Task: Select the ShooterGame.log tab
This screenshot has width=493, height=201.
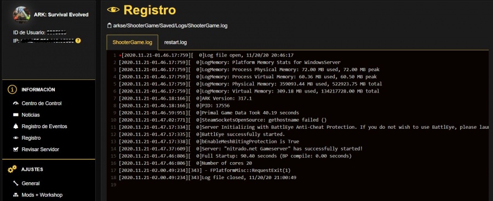Action: click(x=133, y=43)
